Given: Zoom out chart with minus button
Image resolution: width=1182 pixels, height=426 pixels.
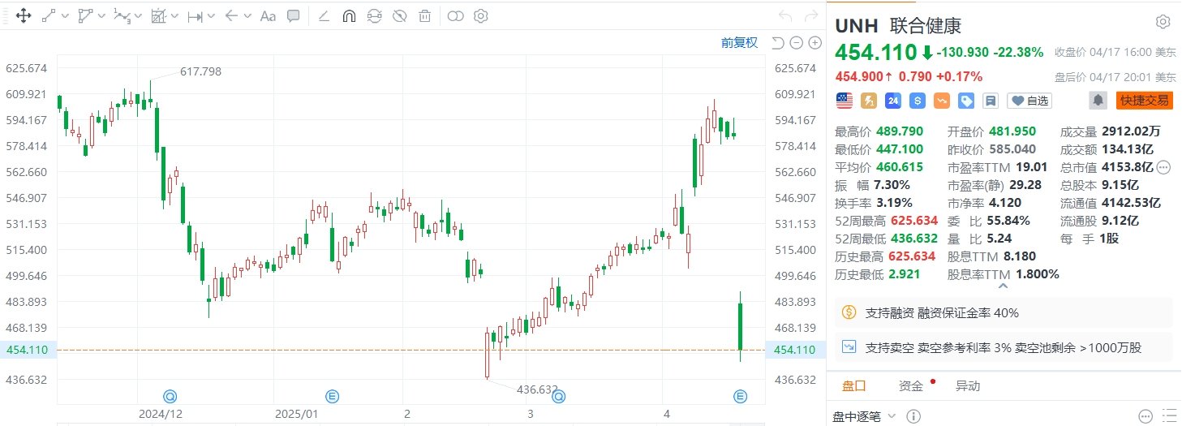Looking at the screenshot, I should tap(796, 43).
